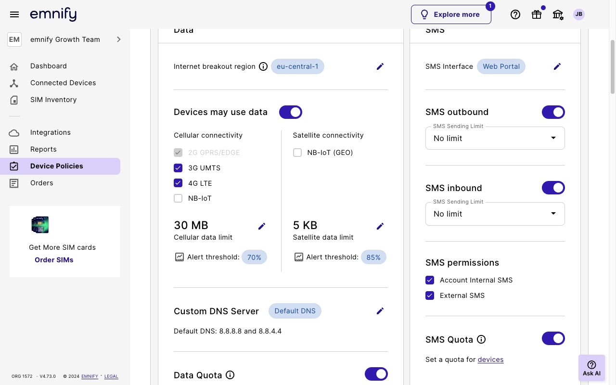Image resolution: width=616 pixels, height=385 pixels.
Task: Click the Explore more button
Action: (x=450, y=14)
